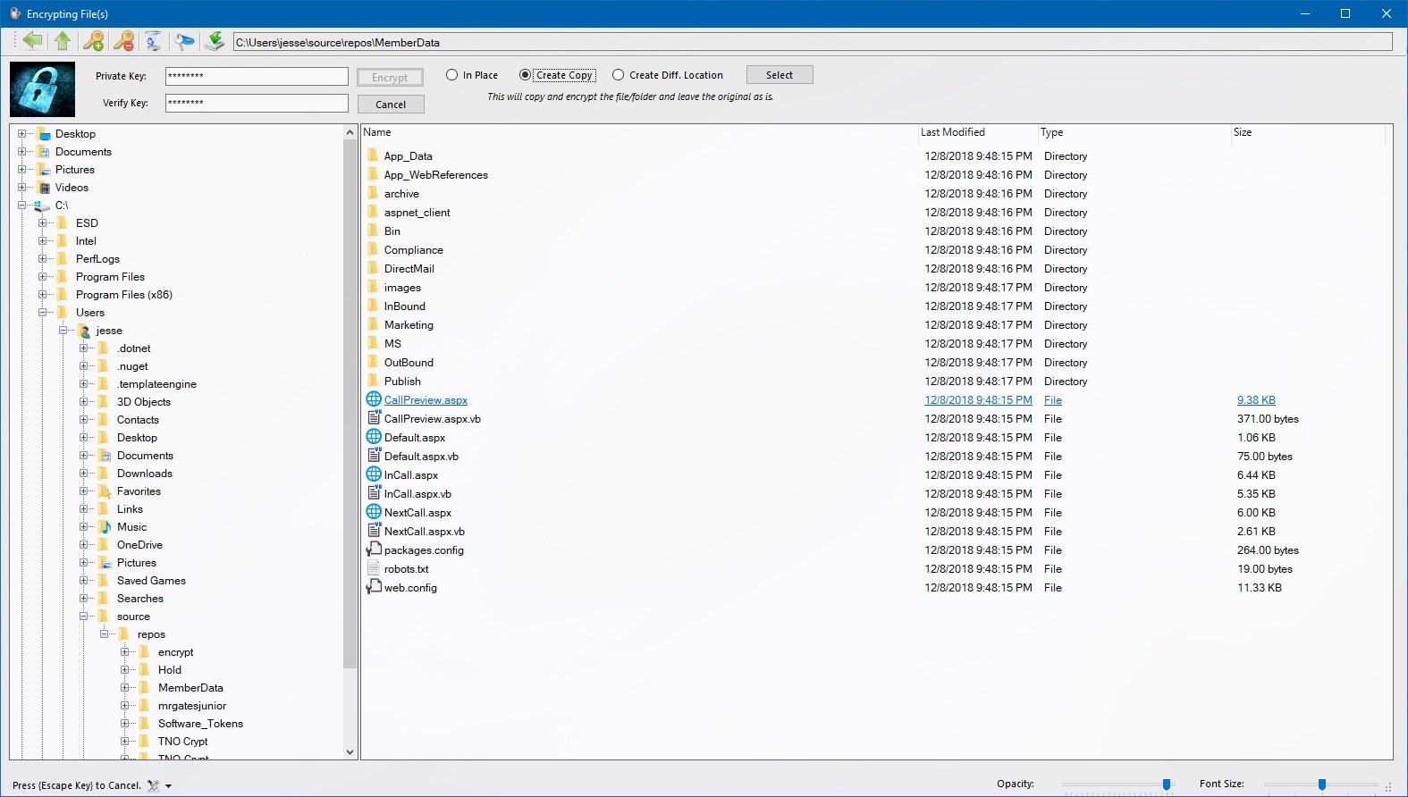Click the CallPreview.aspx.vb file icon
This screenshot has width=1408, height=797.
(x=374, y=418)
